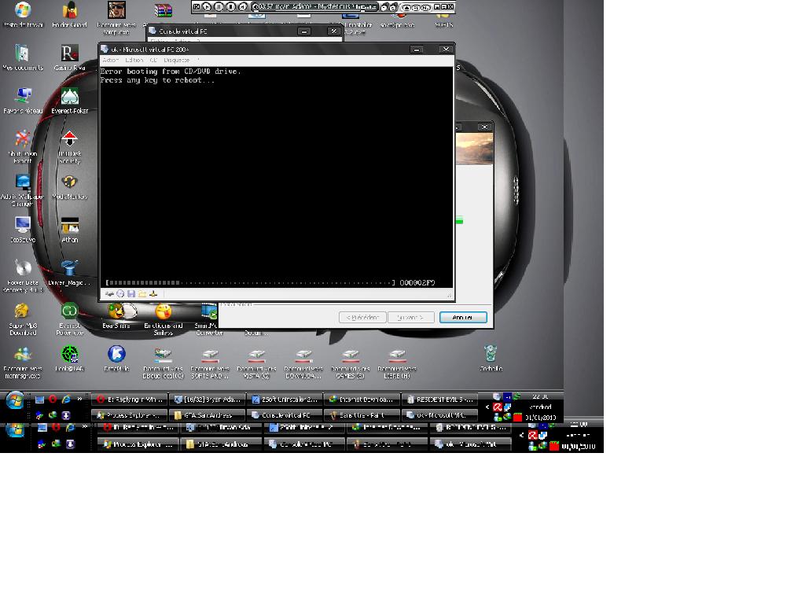
Task: Open the CD menu in Virtual PC window
Action: (153, 60)
